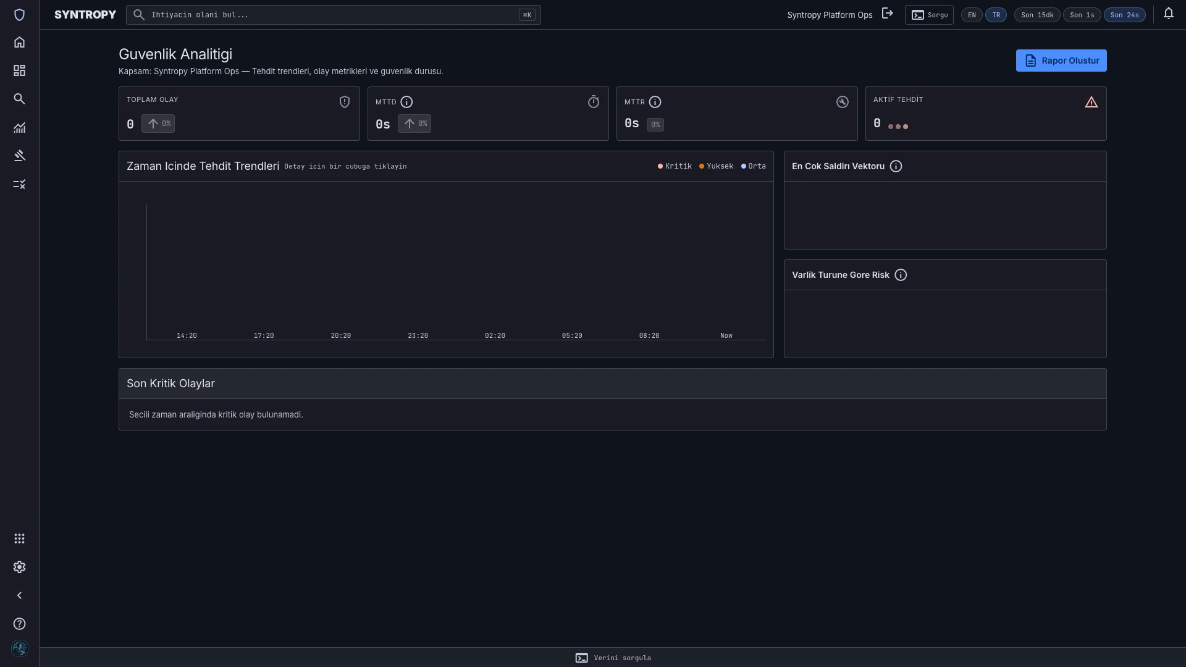Screen dimensions: 1186x667
Task: Collapse the sidebar with the chevron
Action: click(19, 595)
